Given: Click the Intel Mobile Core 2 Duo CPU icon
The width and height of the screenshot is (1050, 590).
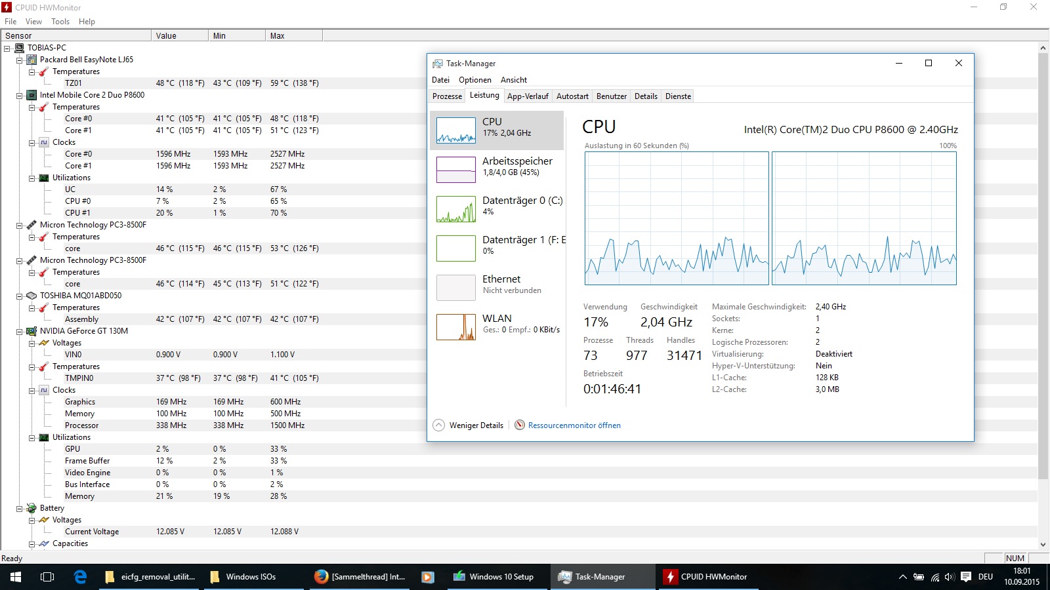Looking at the screenshot, I should point(31,95).
